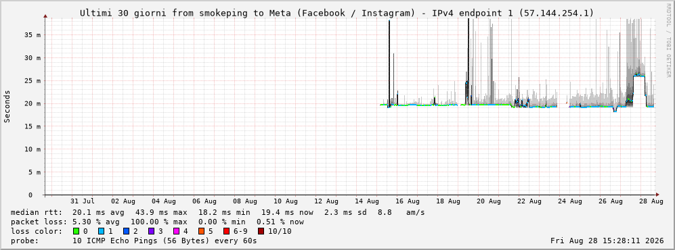Screen dimensions: 675x250
Task: Click the green loss color 0 swatch
Action: tap(77, 231)
